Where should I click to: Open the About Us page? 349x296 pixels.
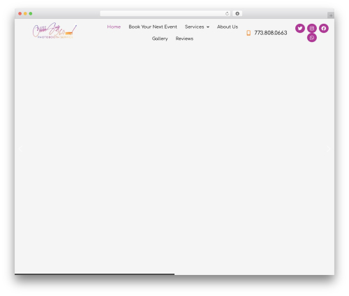(x=228, y=27)
